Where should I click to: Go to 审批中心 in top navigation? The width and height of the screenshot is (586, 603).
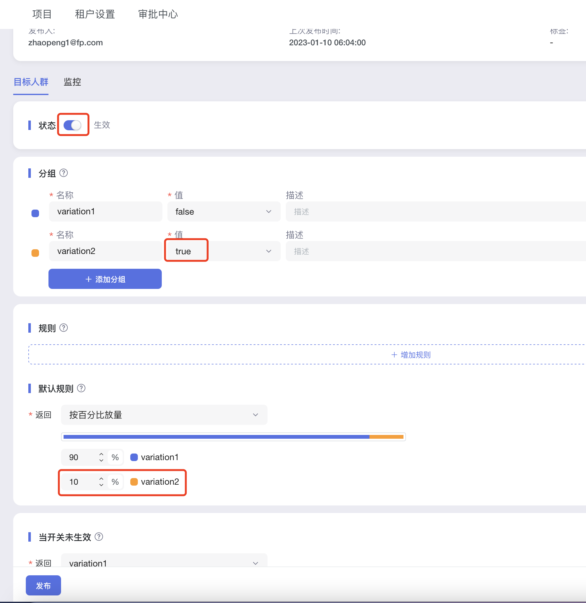click(158, 14)
